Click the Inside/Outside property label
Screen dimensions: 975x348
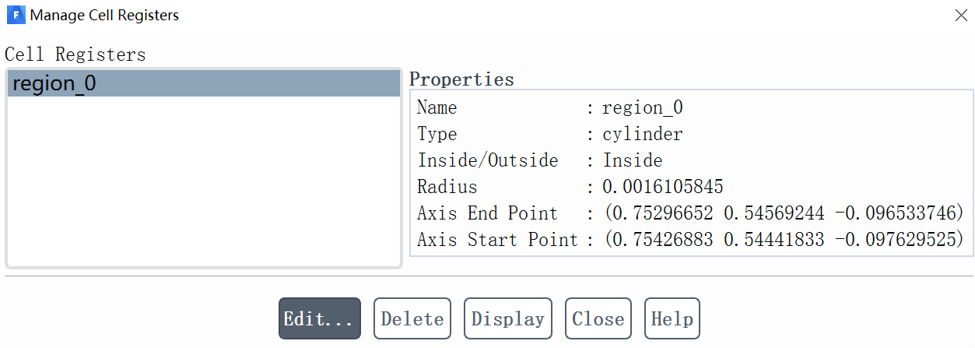pyautogui.click(x=487, y=160)
